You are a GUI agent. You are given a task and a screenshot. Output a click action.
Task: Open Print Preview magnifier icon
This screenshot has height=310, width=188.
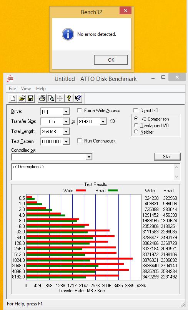(x=51, y=98)
